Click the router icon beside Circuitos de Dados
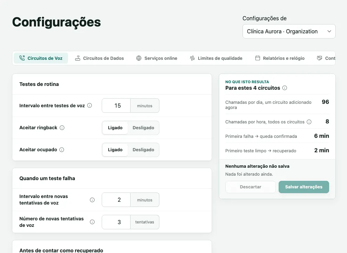The image size is (347, 253). tap(77, 58)
